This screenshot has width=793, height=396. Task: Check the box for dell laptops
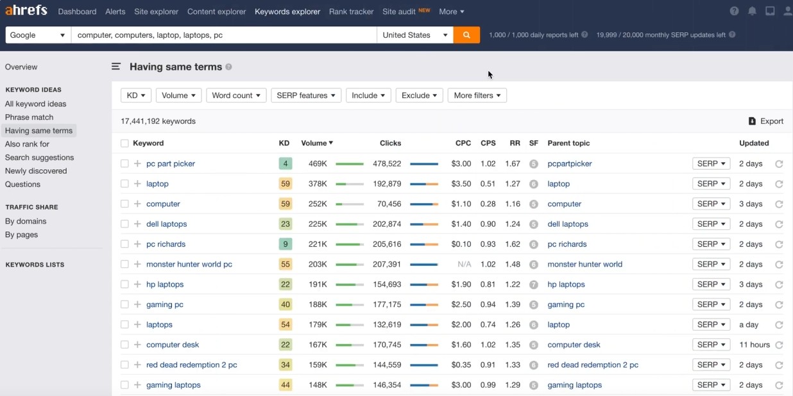[x=124, y=224]
